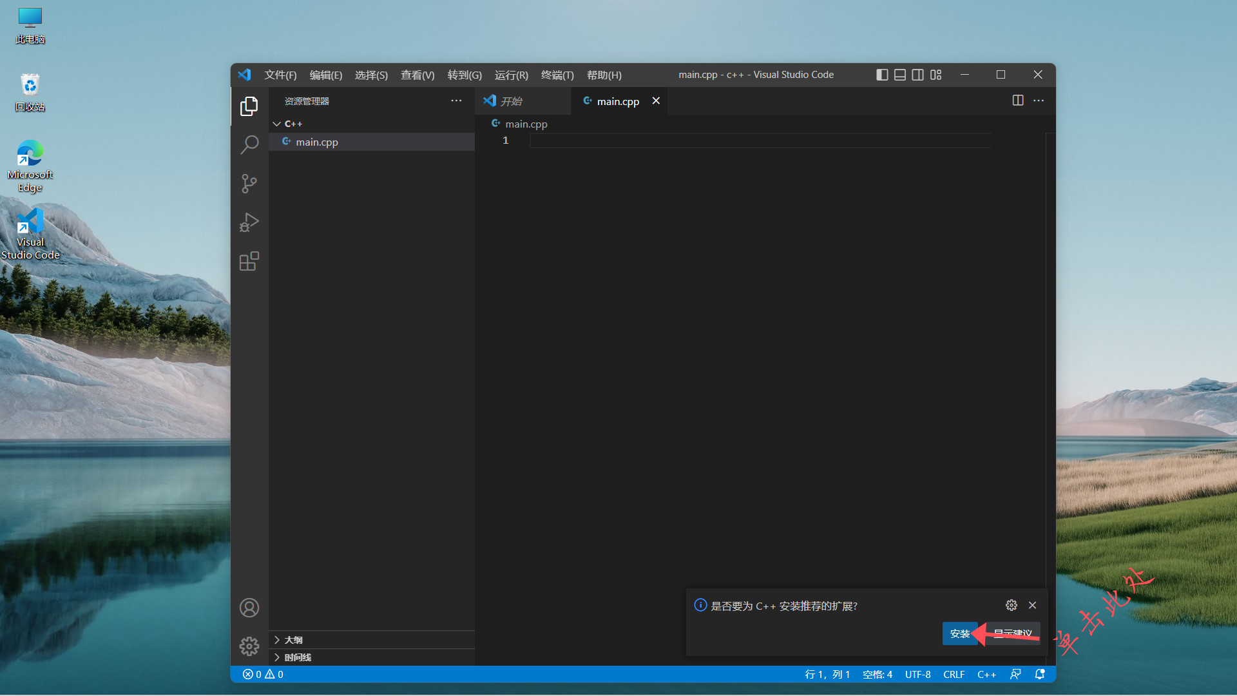Image resolution: width=1237 pixels, height=696 pixels.
Task: Click the editor line 1 text area
Action: pos(709,140)
